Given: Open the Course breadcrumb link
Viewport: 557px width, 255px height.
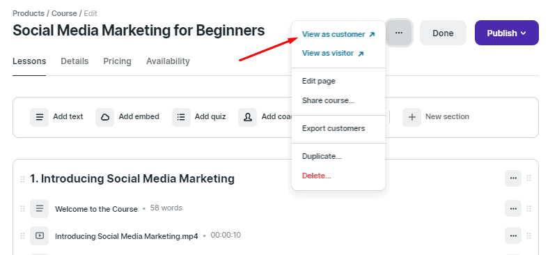Looking at the screenshot, I should coord(64,13).
